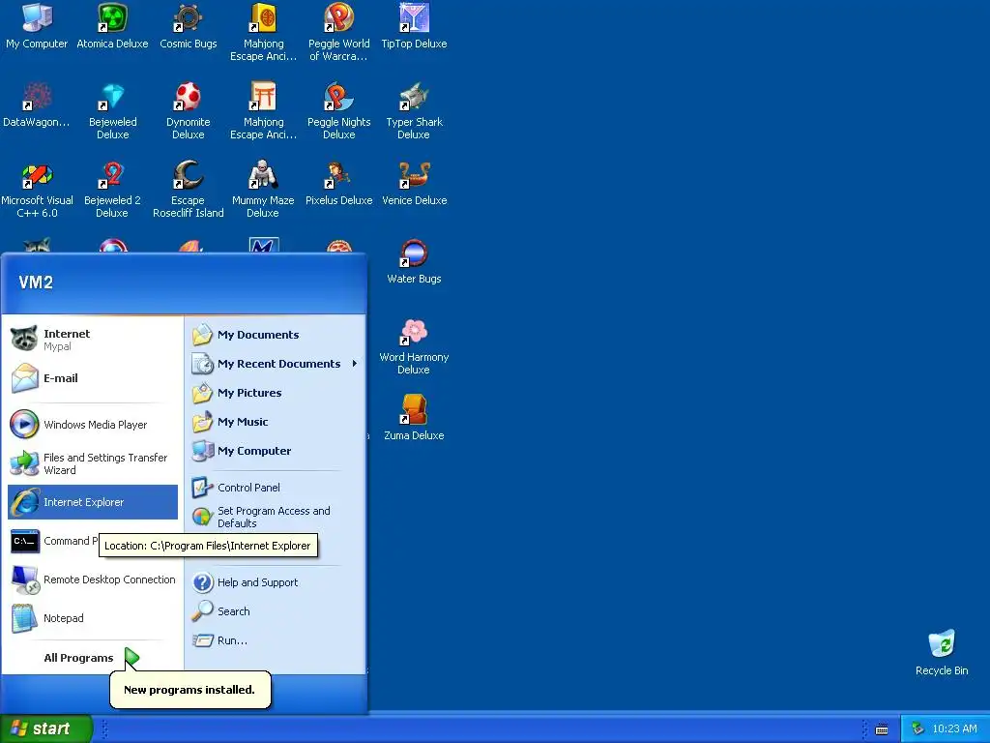Select the TipTop Deluxe desktop icon

[414, 26]
